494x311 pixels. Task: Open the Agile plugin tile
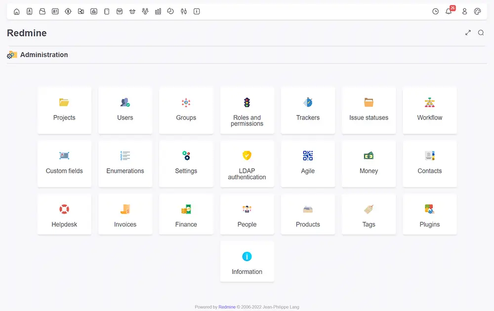[308, 164]
